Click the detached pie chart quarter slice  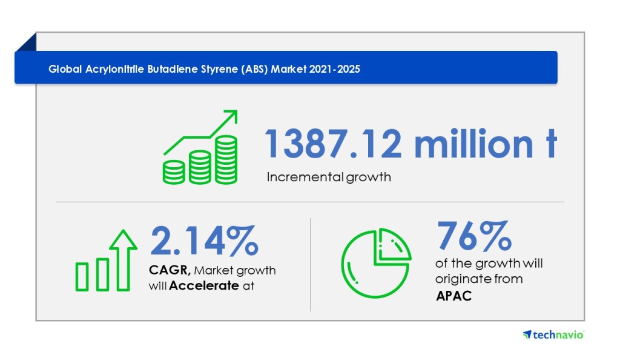click(x=392, y=247)
